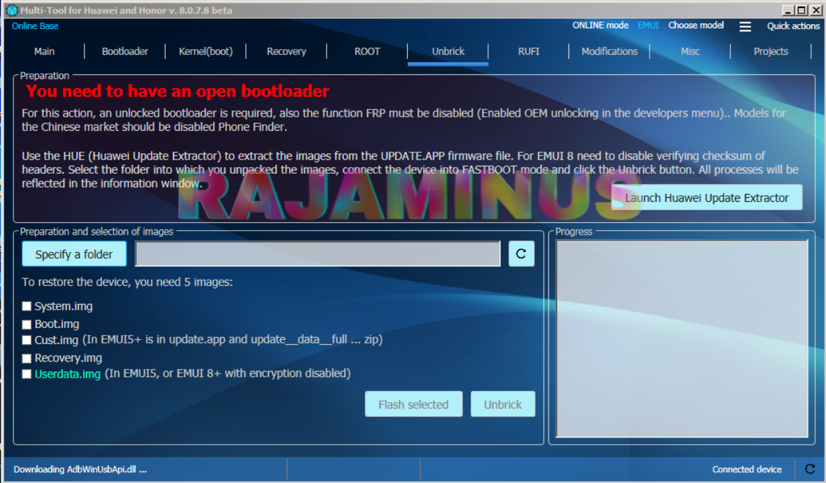Open the Modifications tab

click(x=609, y=52)
